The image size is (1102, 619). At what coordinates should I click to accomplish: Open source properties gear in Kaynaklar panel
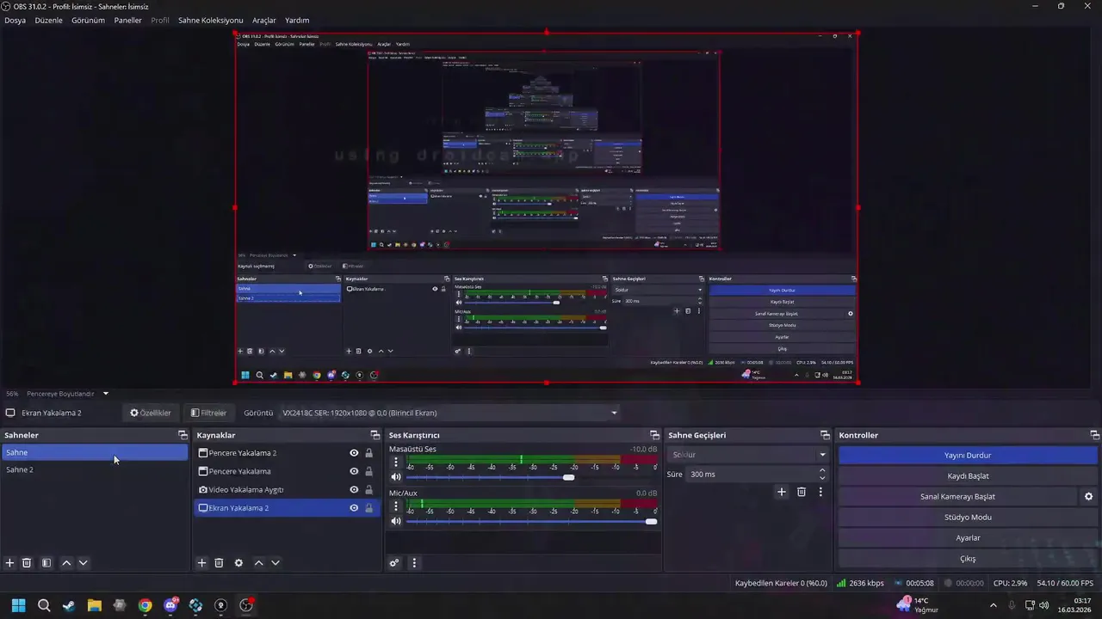point(238,563)
